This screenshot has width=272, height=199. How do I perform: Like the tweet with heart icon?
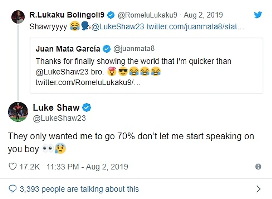12,167
